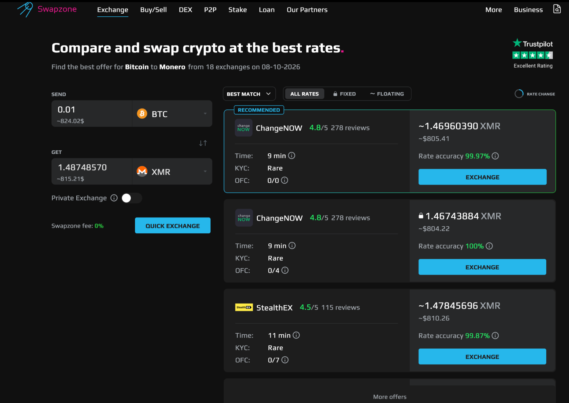Click the Swapzone rocket logo icon
This screenshot has width=569, height=403.
(x=25, y=10)
